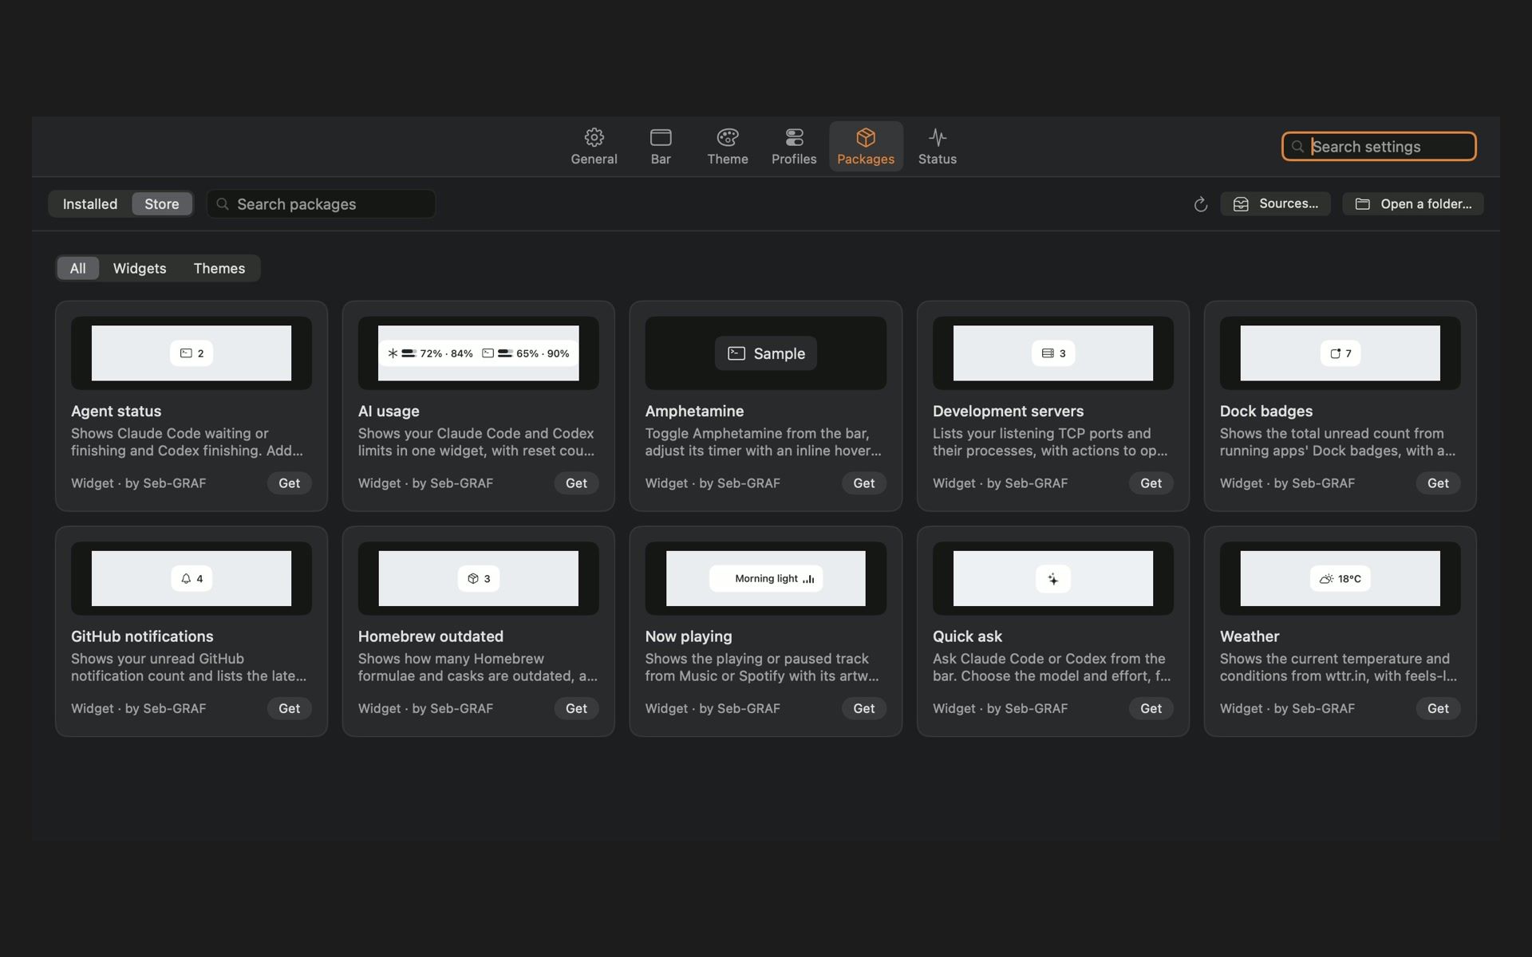The width and height of the screenshot is (1532, 957).
Task: Click the Amphetamine Sample preview
Action: (766, 353)
